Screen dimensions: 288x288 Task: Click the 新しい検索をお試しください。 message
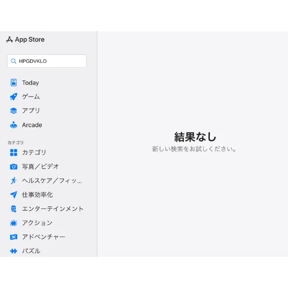(x=194, y=149)
